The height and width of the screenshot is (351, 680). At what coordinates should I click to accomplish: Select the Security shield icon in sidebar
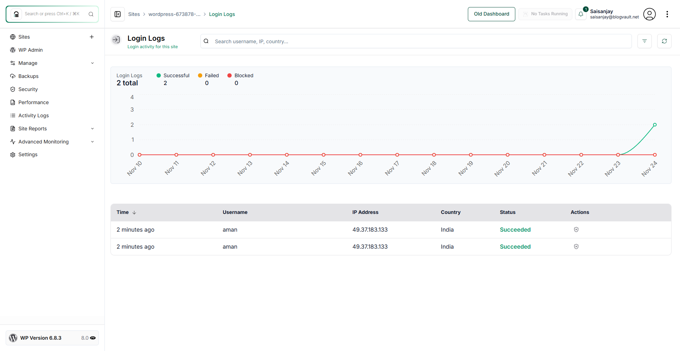click(x=13, y=89)
